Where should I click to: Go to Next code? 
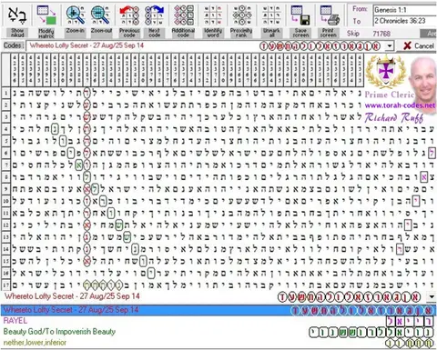pos(154,15)
